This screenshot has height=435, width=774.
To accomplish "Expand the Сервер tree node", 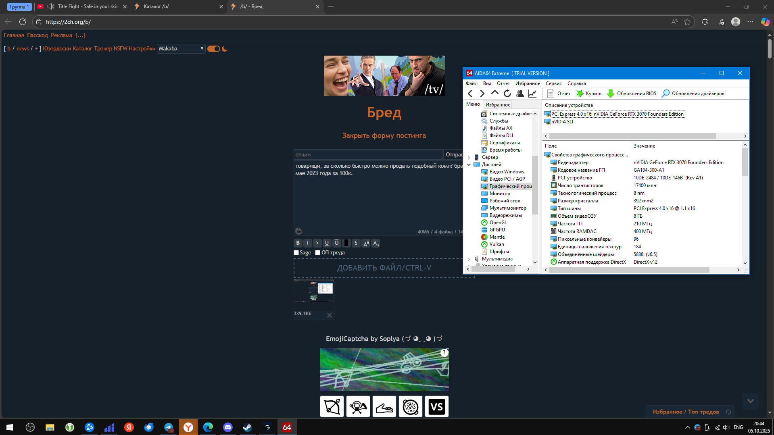I will 469,157.
